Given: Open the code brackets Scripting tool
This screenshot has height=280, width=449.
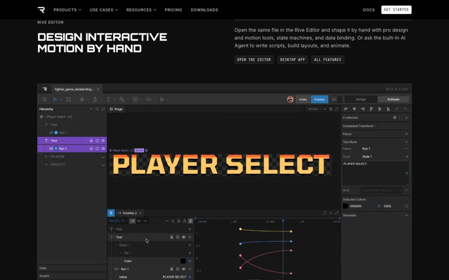Looking at the screenshot, I should 149,99.
